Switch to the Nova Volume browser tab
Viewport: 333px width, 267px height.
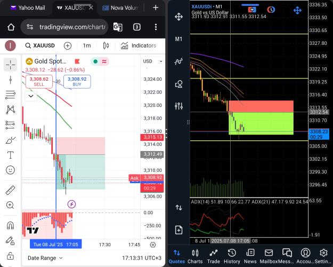pos(121,8)
